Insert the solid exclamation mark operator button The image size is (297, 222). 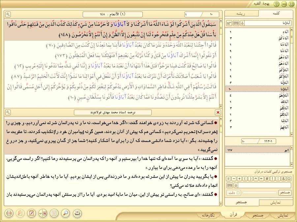272,179
